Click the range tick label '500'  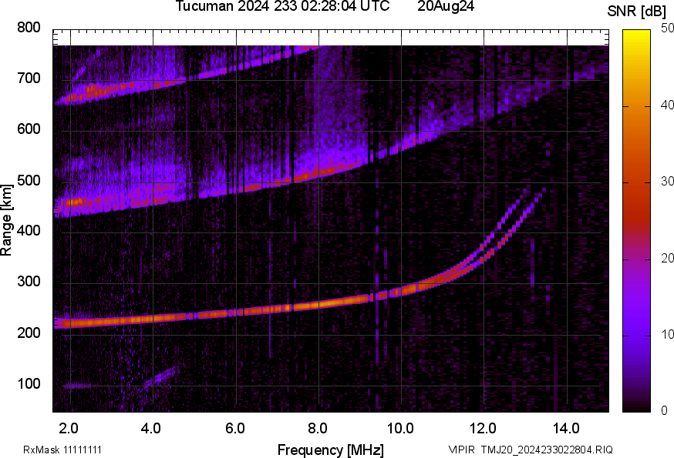[29, 180]
